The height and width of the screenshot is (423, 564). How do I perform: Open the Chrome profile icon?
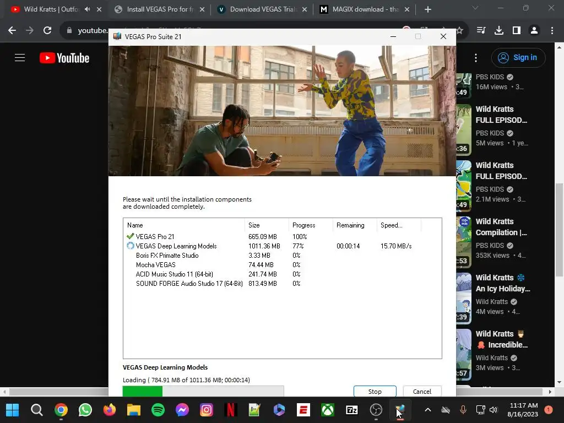(x=534, y=31)
